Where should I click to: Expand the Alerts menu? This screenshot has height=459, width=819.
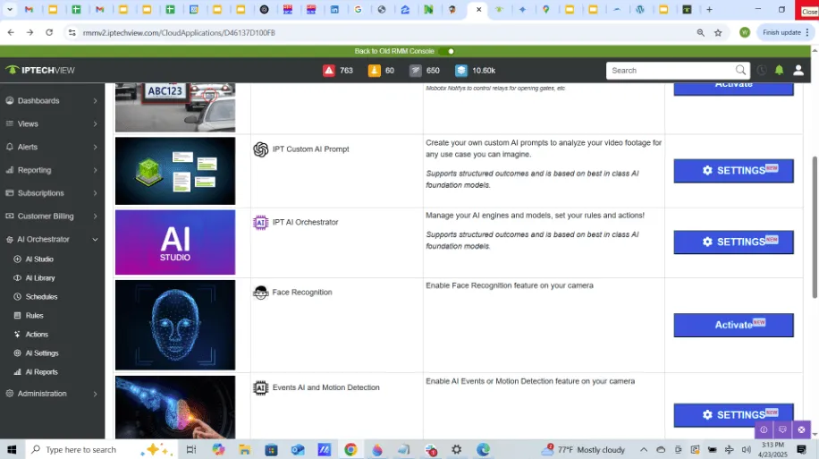[52, 147]
